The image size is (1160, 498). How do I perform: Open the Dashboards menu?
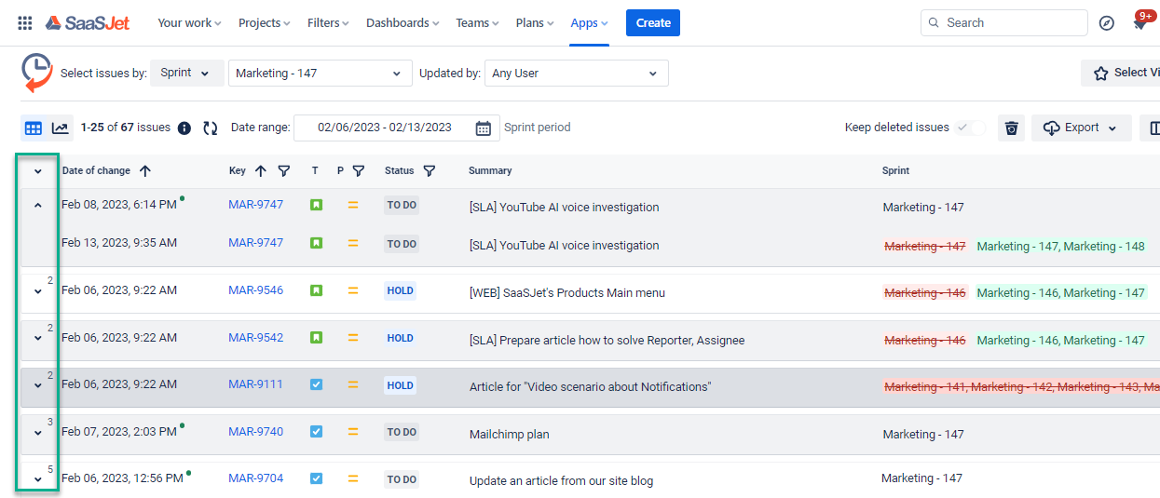pos(403,23)
